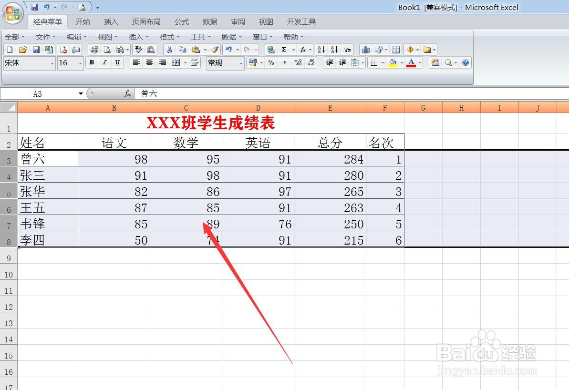This screenshot has width=569, height=390.
Task: Open the Name Box dropdown arrow
Action: click(x=80, y=93)
